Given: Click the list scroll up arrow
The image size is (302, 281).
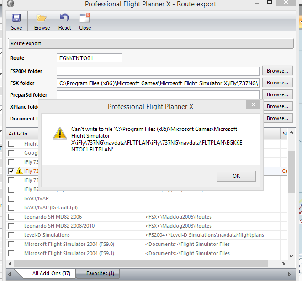Looking at the screenshot, I should pos(291,132).
